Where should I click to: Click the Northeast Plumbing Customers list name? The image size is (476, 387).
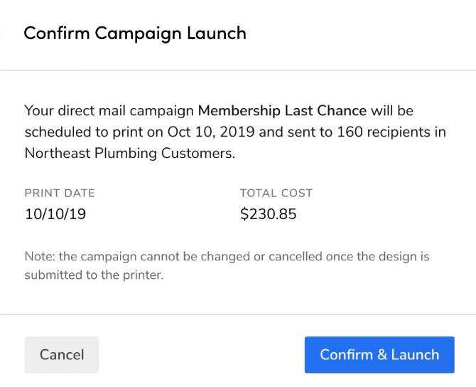pyautogui.click(x=128, y=153)
